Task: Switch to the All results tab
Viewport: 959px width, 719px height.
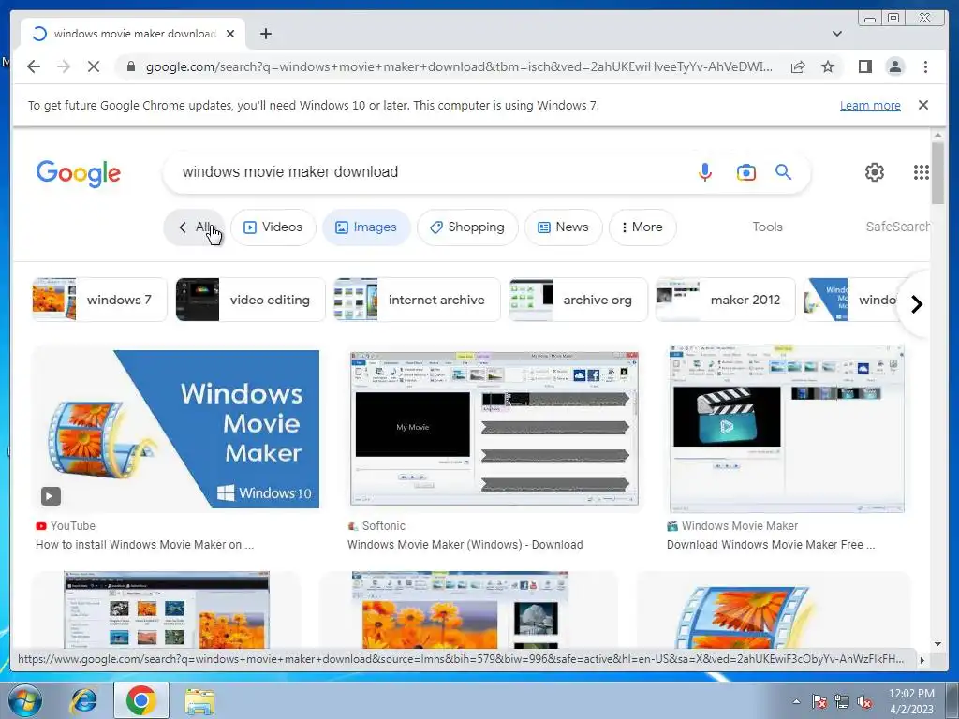Action: coord(194,227)
